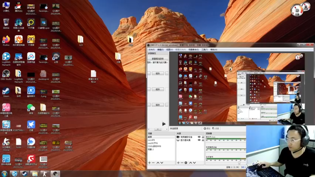Open the 回收站 recycle bin icon
Viewport: 315px width, 177px height.
coord(6,24)
